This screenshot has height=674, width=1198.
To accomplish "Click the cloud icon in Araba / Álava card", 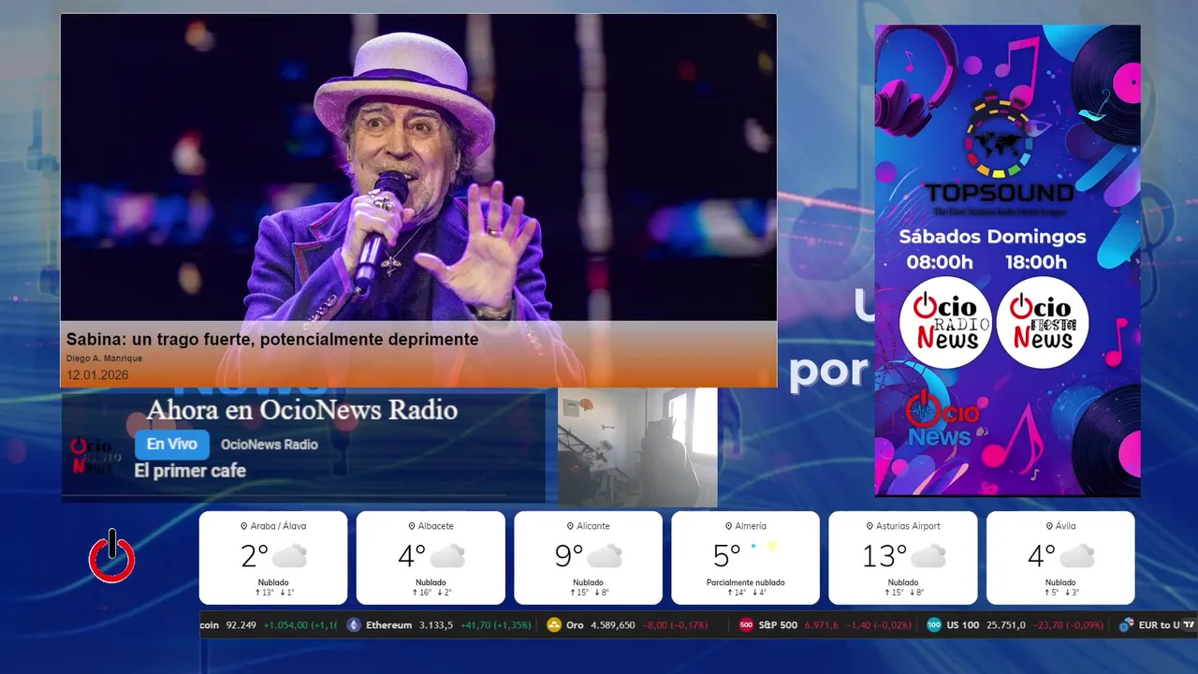I will (x=290, y=556).
